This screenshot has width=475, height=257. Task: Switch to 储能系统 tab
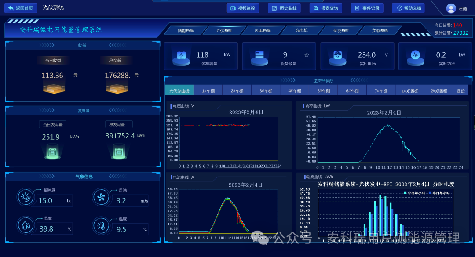click(186, 30)
